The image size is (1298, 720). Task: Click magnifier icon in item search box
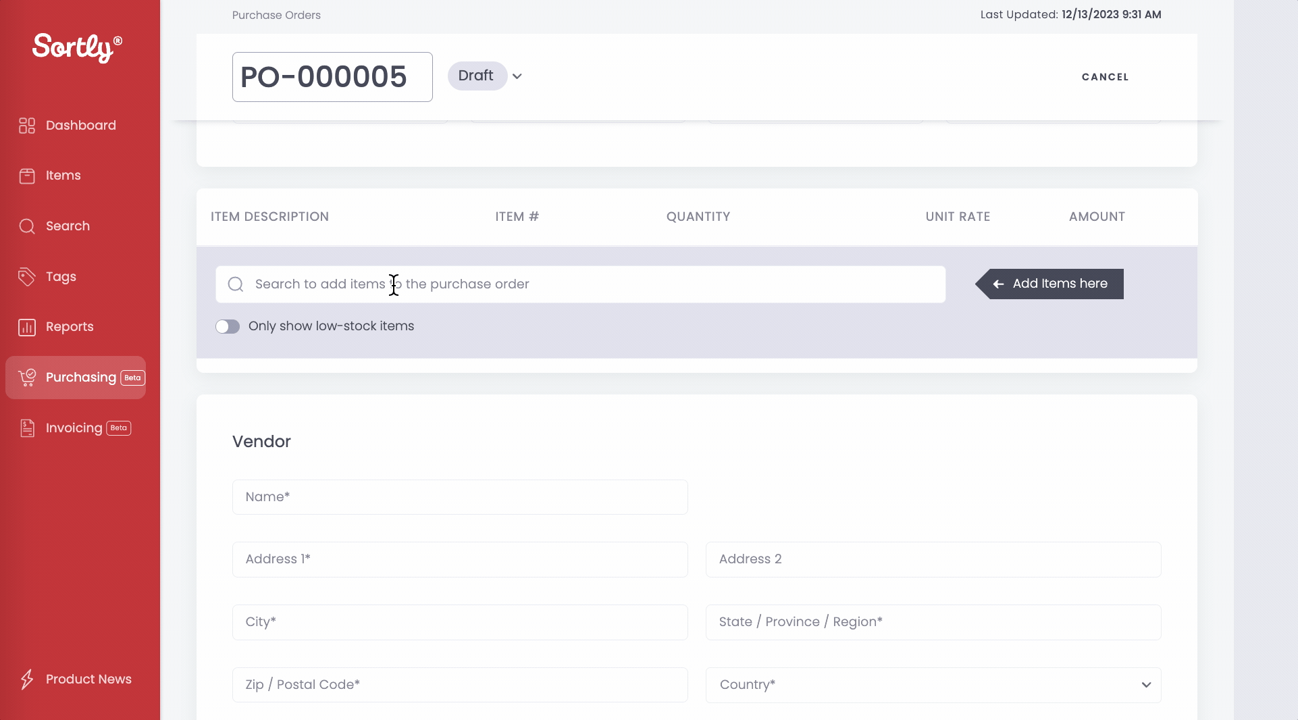236,284
